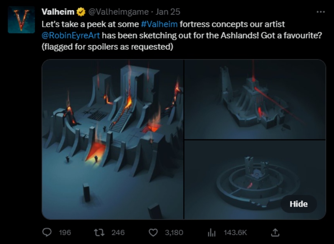The height and width of the screenshot is (244, 334).
Task: Open the Valheim profile avatar
Action: [21, 20]
